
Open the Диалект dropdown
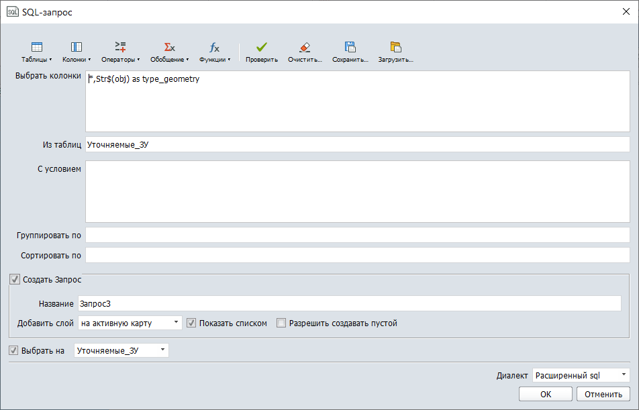point(623,376)
